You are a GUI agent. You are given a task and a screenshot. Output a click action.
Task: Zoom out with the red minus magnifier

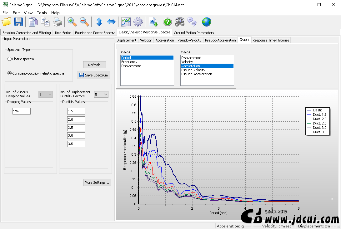[x=84, y=22]
